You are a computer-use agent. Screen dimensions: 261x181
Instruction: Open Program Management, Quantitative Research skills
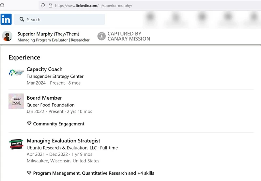pos(94,173)
